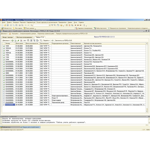Image resolution: width=150 pixels, height=150 pixels.
Task: Click the M+ memory button
Action: click(78, 25)
